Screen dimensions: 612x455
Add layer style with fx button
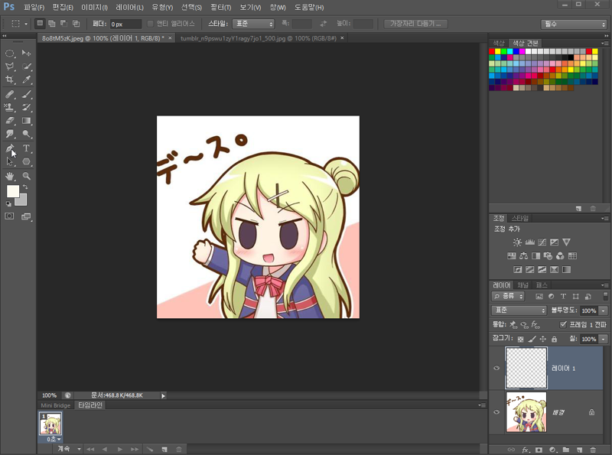[526, 450]
